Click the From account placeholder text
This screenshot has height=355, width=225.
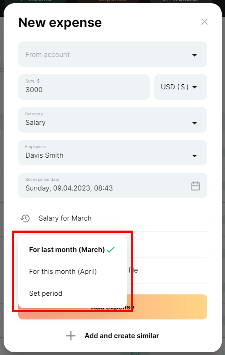(x=47, y=55)
